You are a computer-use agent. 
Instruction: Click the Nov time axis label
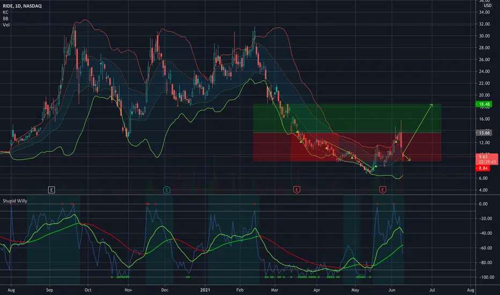point(128,290)
